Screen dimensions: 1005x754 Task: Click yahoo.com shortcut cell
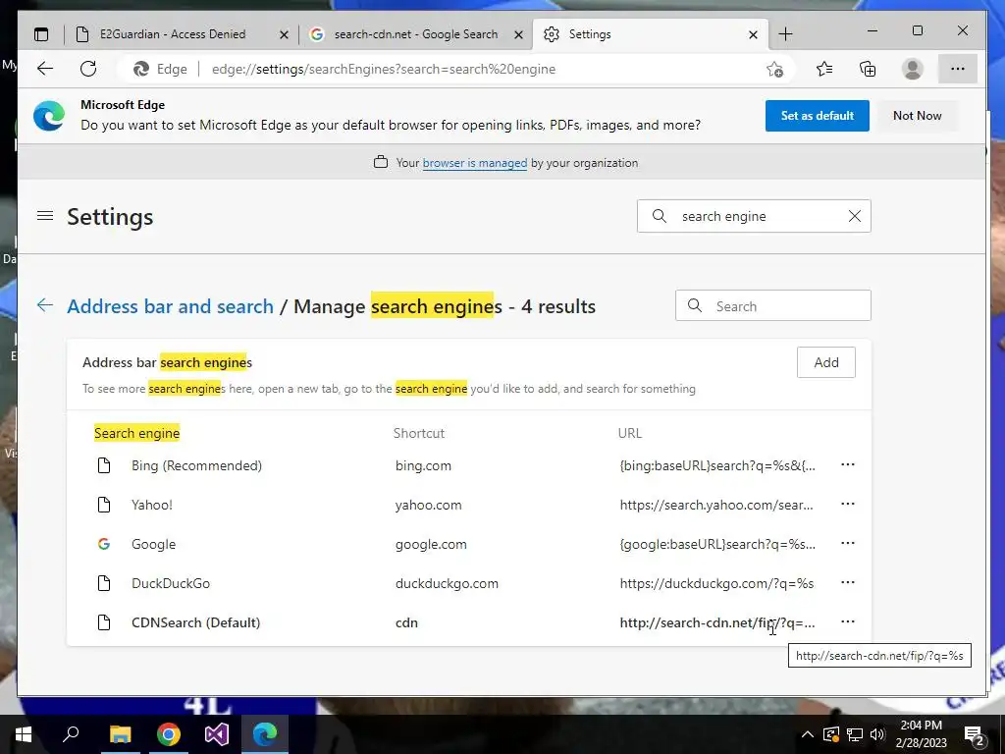click(x=428, y=505)
